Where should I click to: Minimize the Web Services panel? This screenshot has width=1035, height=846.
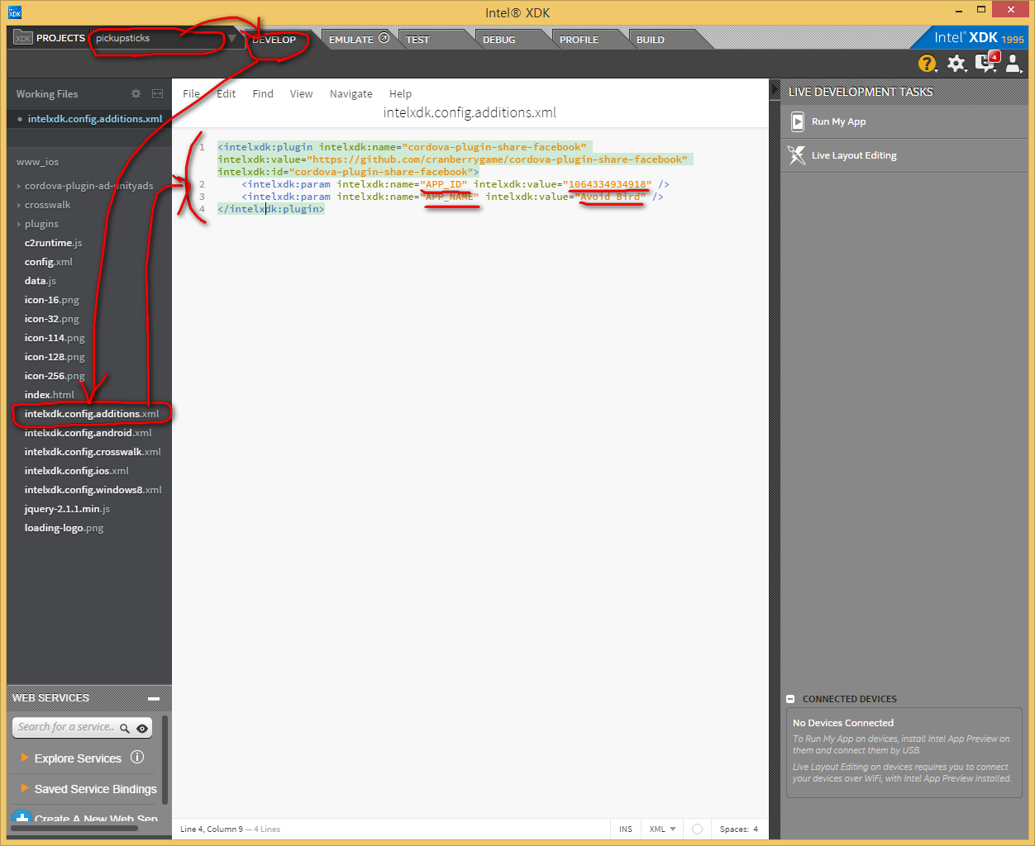(154, 699)
